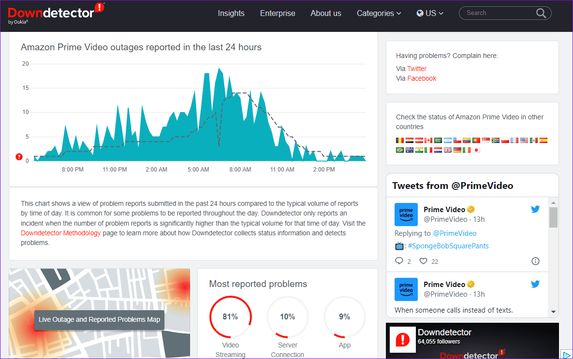Click the Twitter bird on the 'When someone calls' tweet
This screenshot has height=359, width=573.
pyautogui.click(x=535, y=284)
